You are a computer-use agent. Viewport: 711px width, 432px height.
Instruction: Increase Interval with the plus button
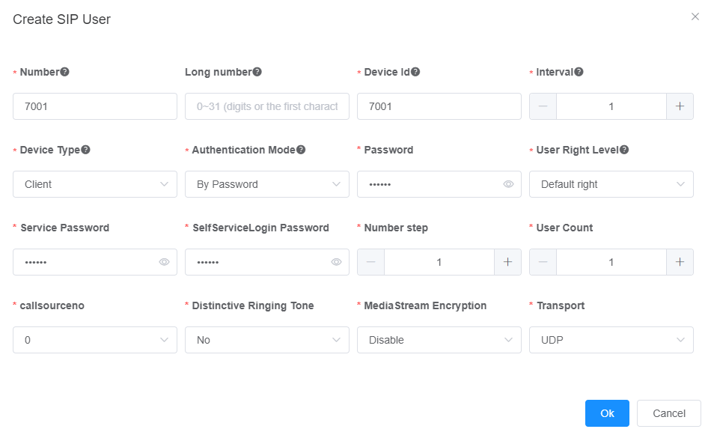click(680, 106)
